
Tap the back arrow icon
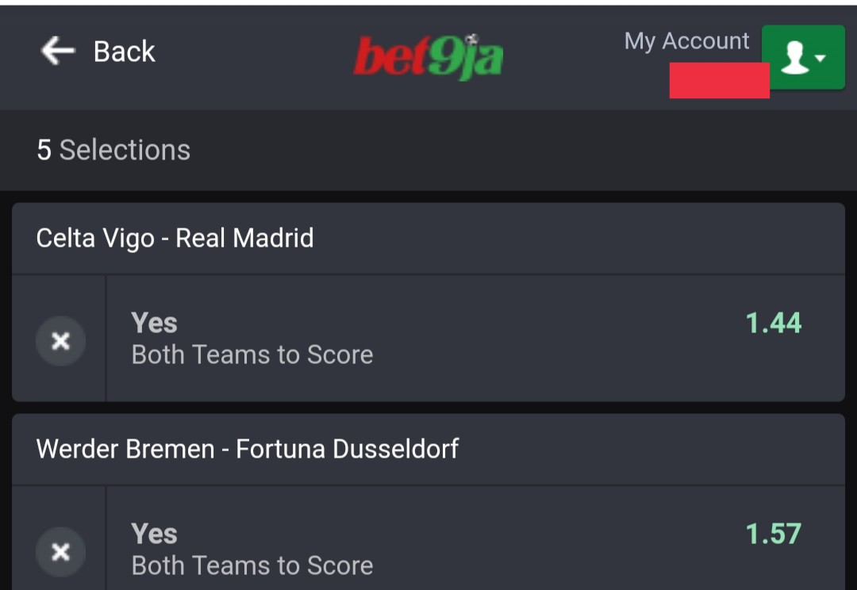coord(57,51)
